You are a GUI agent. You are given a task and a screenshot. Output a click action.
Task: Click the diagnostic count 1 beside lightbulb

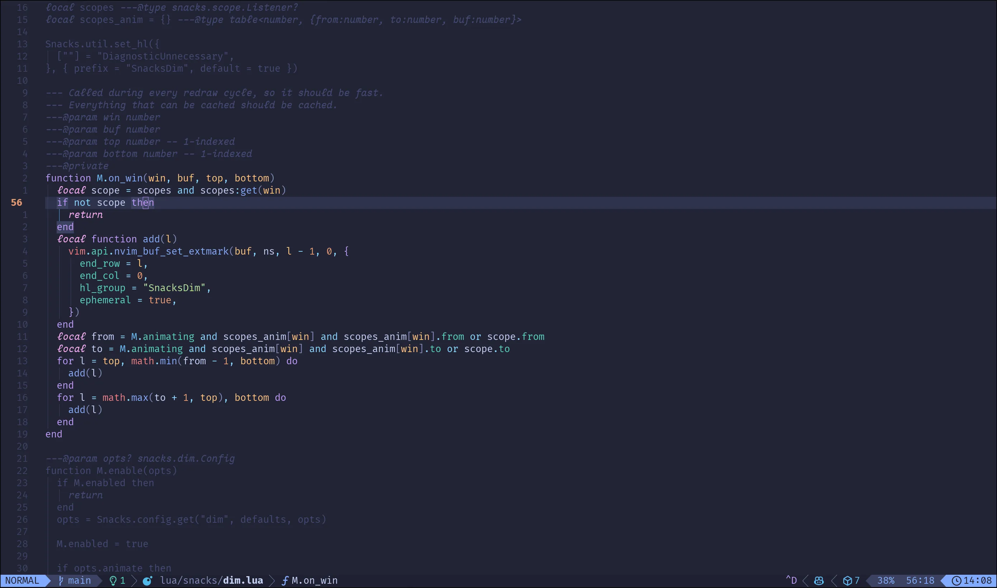click(x=123, y=581)
